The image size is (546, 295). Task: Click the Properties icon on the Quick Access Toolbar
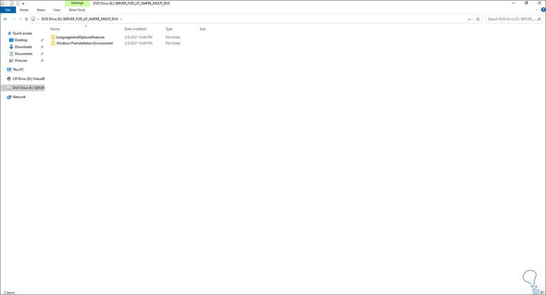pos(11,3)
